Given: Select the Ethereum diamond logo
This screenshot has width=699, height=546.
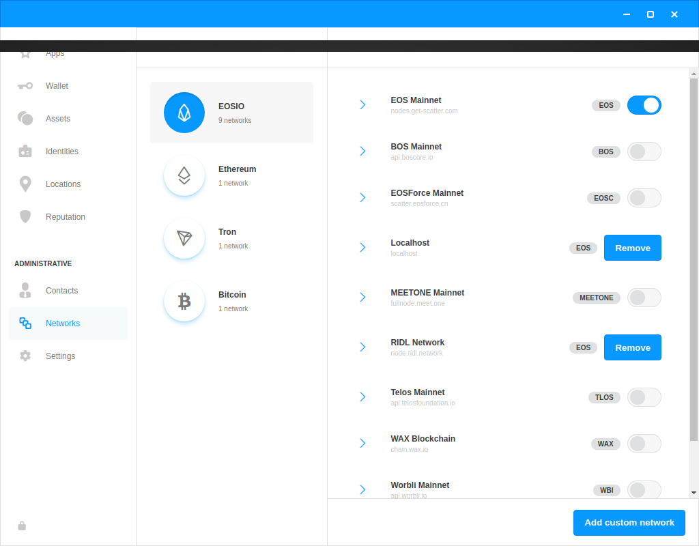Looking at the screenshot, I should (184, 175).
